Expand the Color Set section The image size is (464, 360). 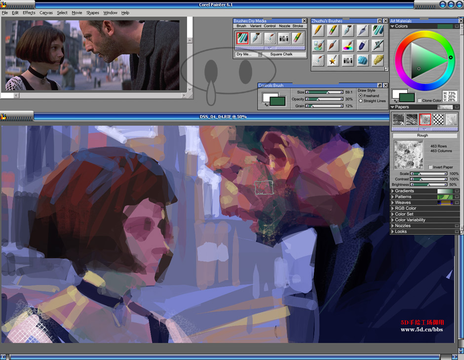click(x=392, y=214)
